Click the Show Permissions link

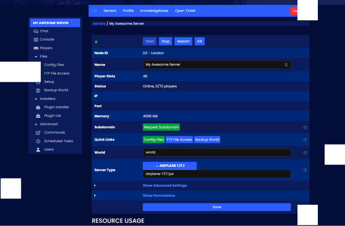tap(159, 195)
